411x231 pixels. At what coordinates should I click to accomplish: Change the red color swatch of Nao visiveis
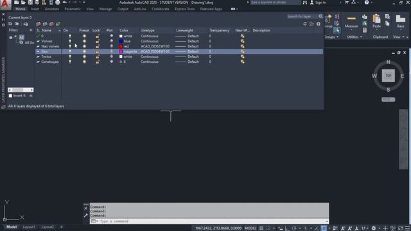click(x=121, y=46)
